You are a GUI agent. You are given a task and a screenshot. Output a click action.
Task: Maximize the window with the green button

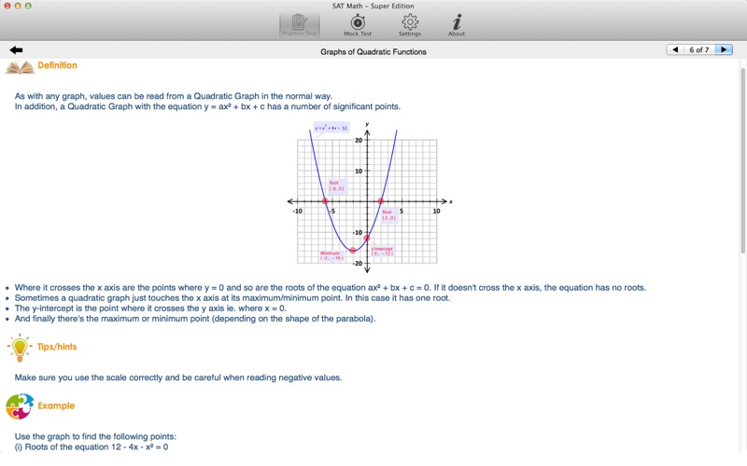pyautogui.click(x=28, y=6)
